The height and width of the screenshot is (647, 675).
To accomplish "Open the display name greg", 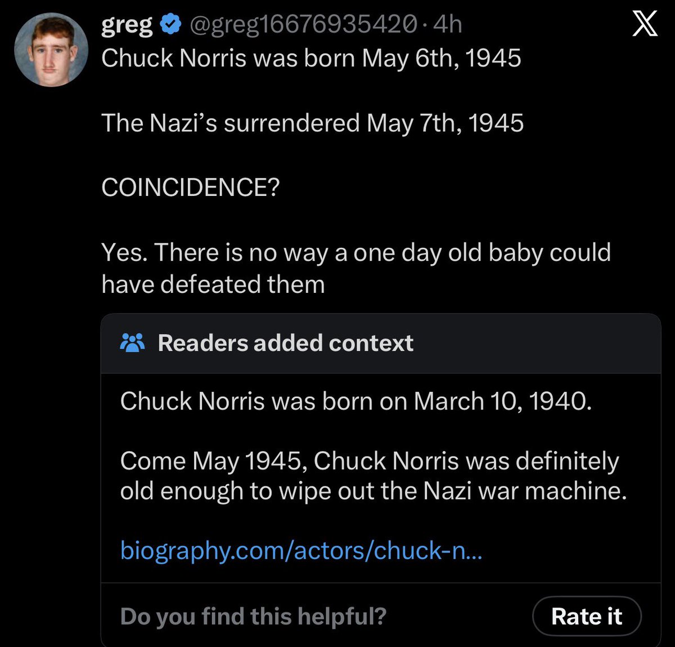I will (127, 24).
